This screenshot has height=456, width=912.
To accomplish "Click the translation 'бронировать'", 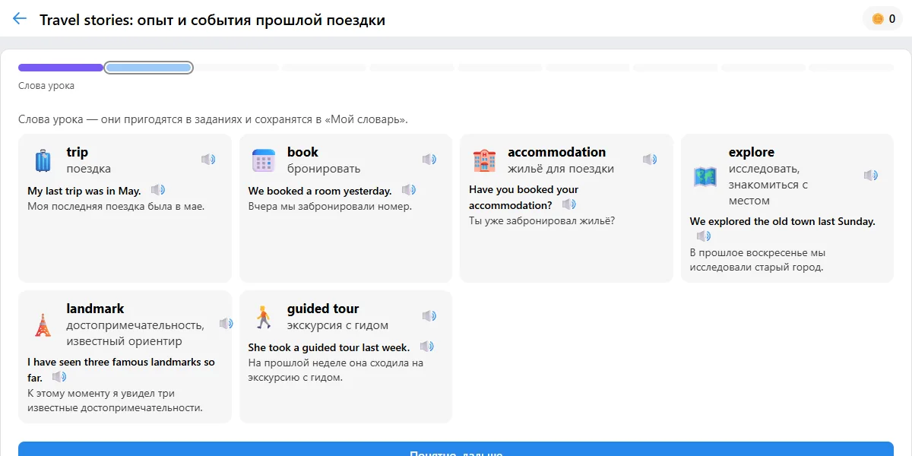I will [324, 169].
